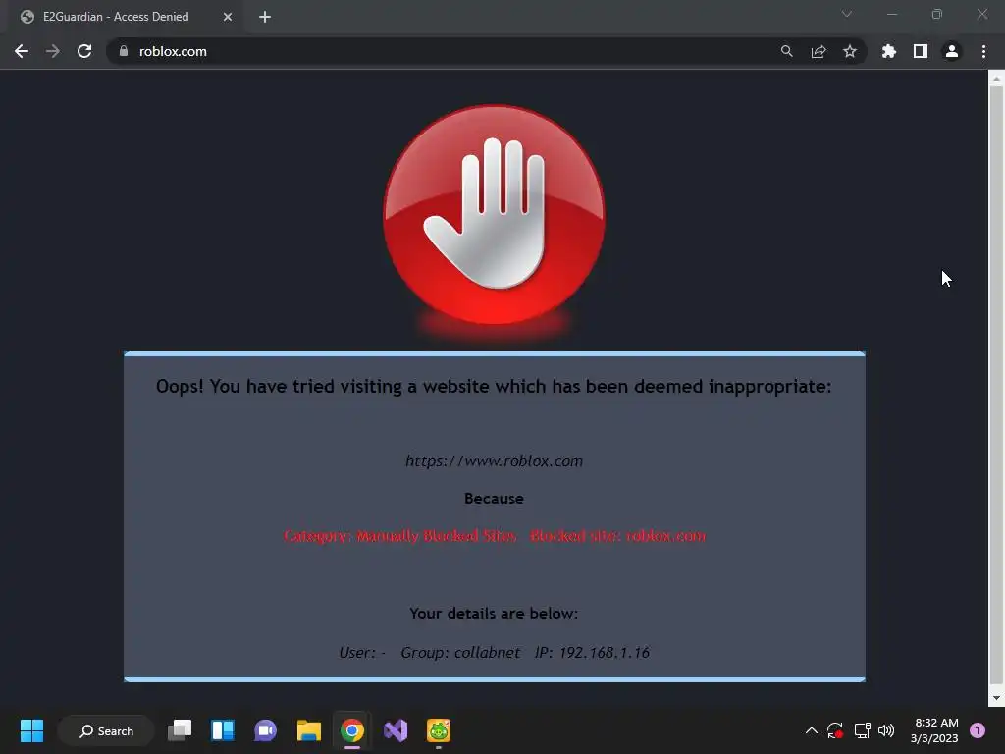Toggle the Chrome side panel
This screenshot has width=1005, height=754.
(x=921, y=51)
